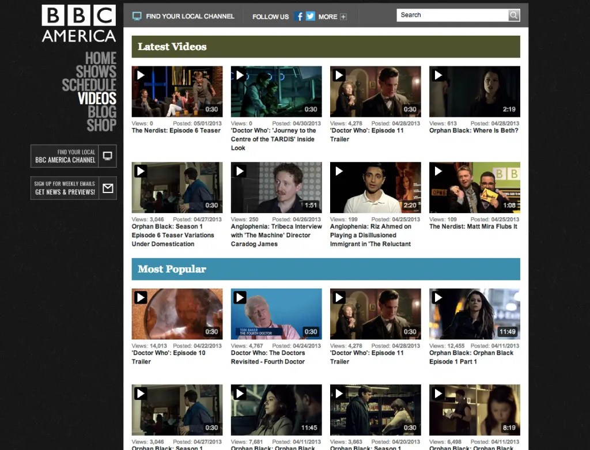590x450 pixels.
Task: Open 'Doctor Who: The Doctors Revisited' title link
Action: [x=268, y=357]
